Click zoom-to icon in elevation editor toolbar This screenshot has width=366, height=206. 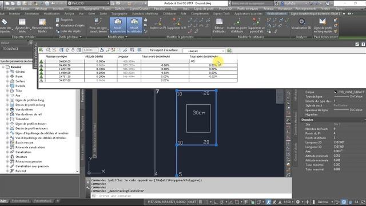tap(48, 50)
